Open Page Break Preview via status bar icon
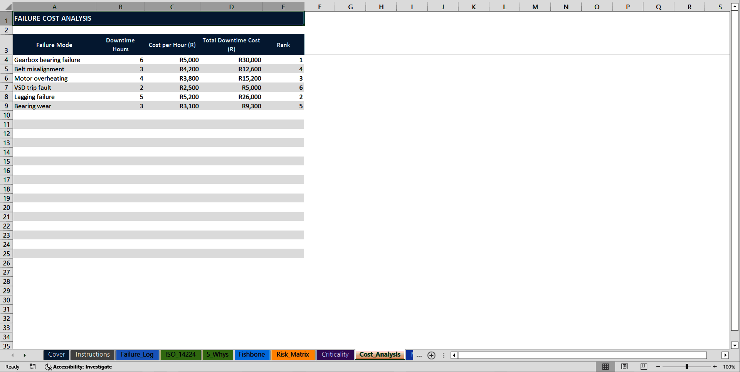 [x=643, y=367]
